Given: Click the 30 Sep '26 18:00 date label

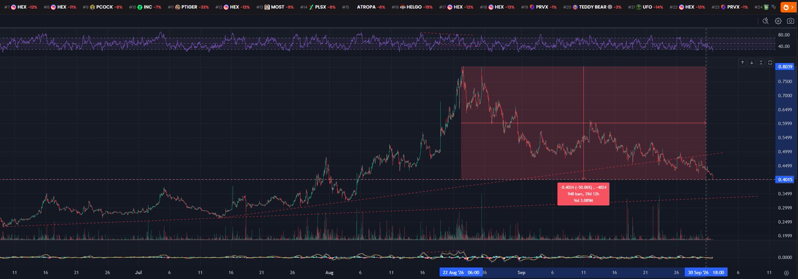Looking at the screenshot, I should tap(706, 273).
